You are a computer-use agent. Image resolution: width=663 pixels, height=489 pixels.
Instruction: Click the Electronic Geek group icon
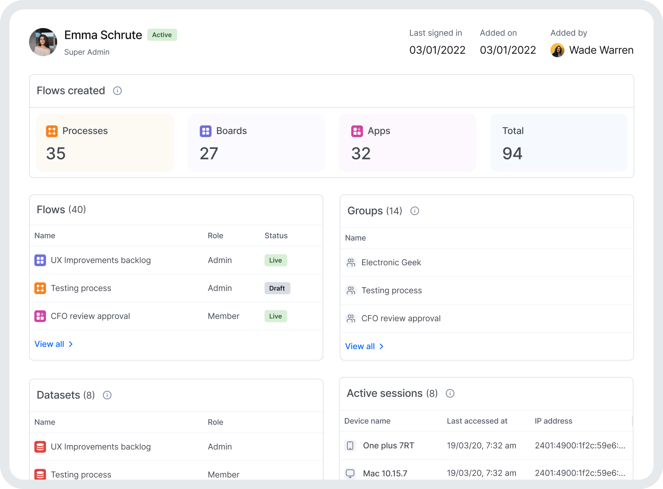(351, 263)
